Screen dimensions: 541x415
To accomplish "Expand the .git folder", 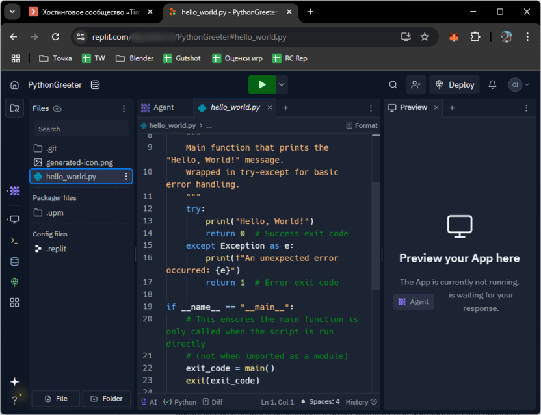I will (51, 149).
